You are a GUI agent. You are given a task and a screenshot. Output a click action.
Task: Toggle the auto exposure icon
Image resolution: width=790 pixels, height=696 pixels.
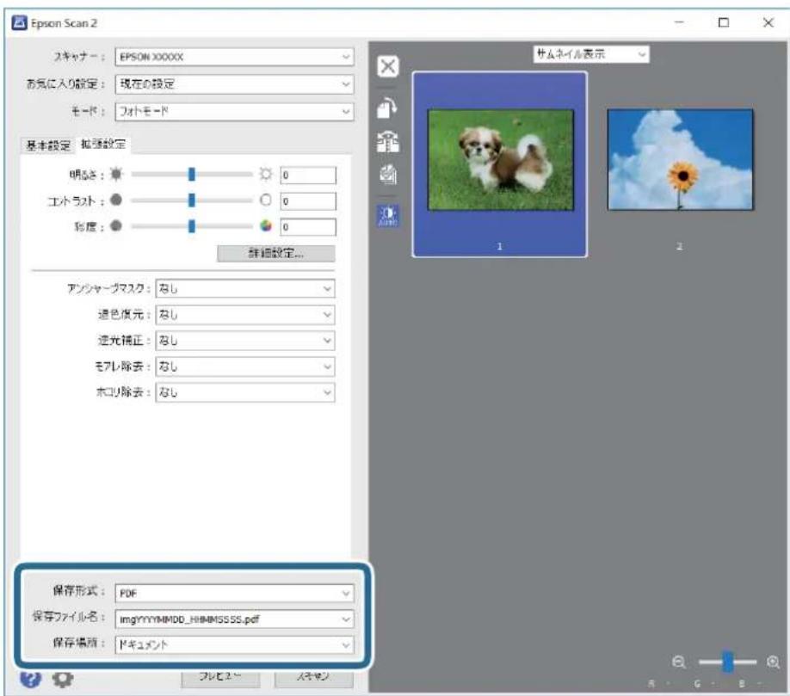(388, 216)
